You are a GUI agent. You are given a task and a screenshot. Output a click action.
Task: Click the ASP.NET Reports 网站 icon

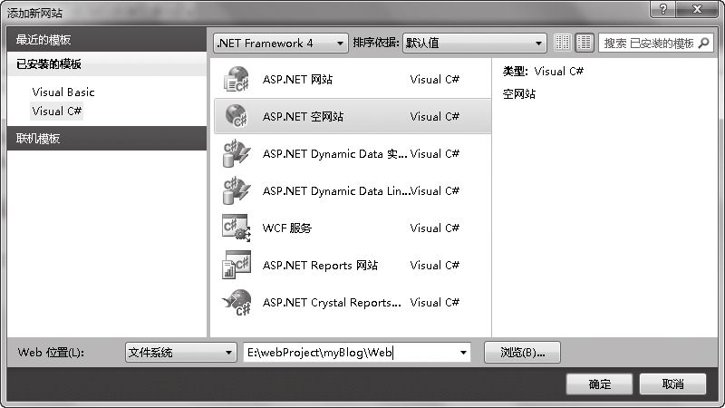[237, 265]
